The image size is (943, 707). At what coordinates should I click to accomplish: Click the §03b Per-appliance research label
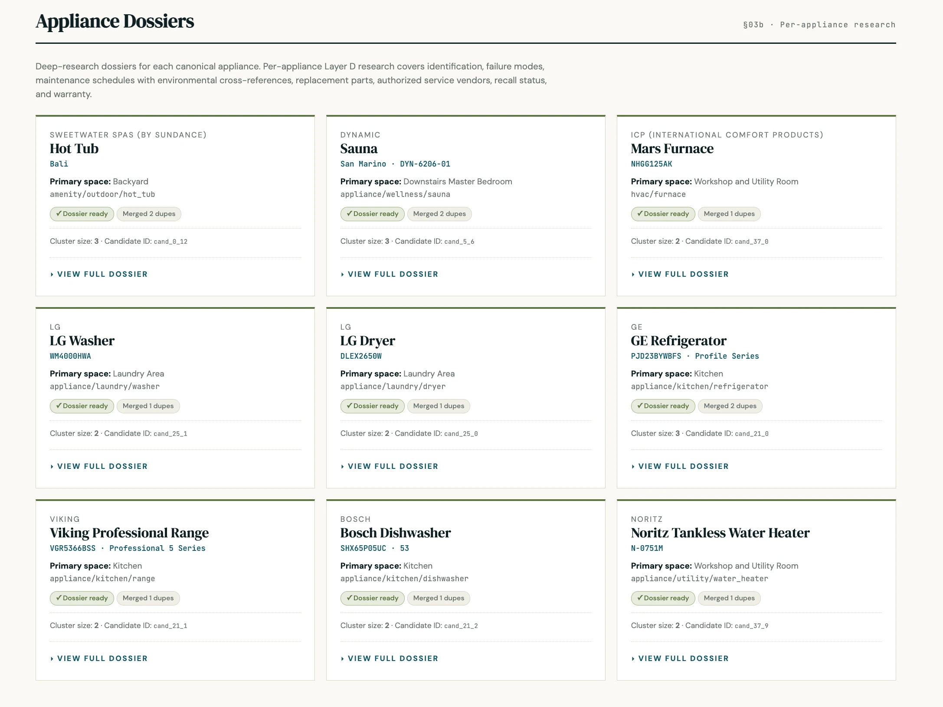tap(819, 25)
